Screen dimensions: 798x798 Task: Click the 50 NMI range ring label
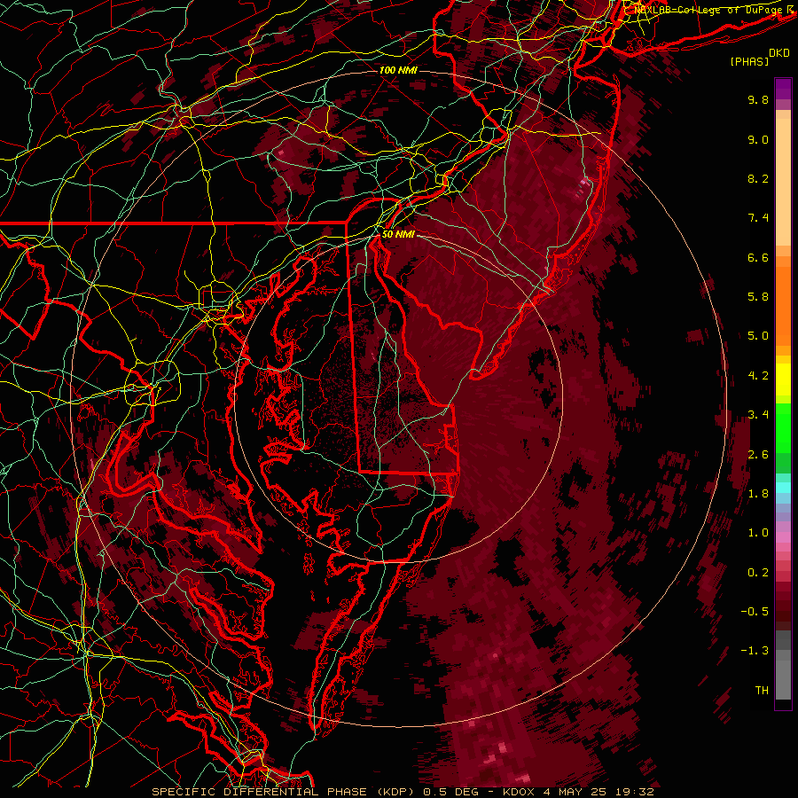coord(398,234)
